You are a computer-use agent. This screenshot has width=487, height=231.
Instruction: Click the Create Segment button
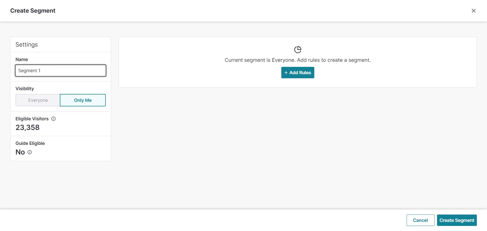pos(457,220)
